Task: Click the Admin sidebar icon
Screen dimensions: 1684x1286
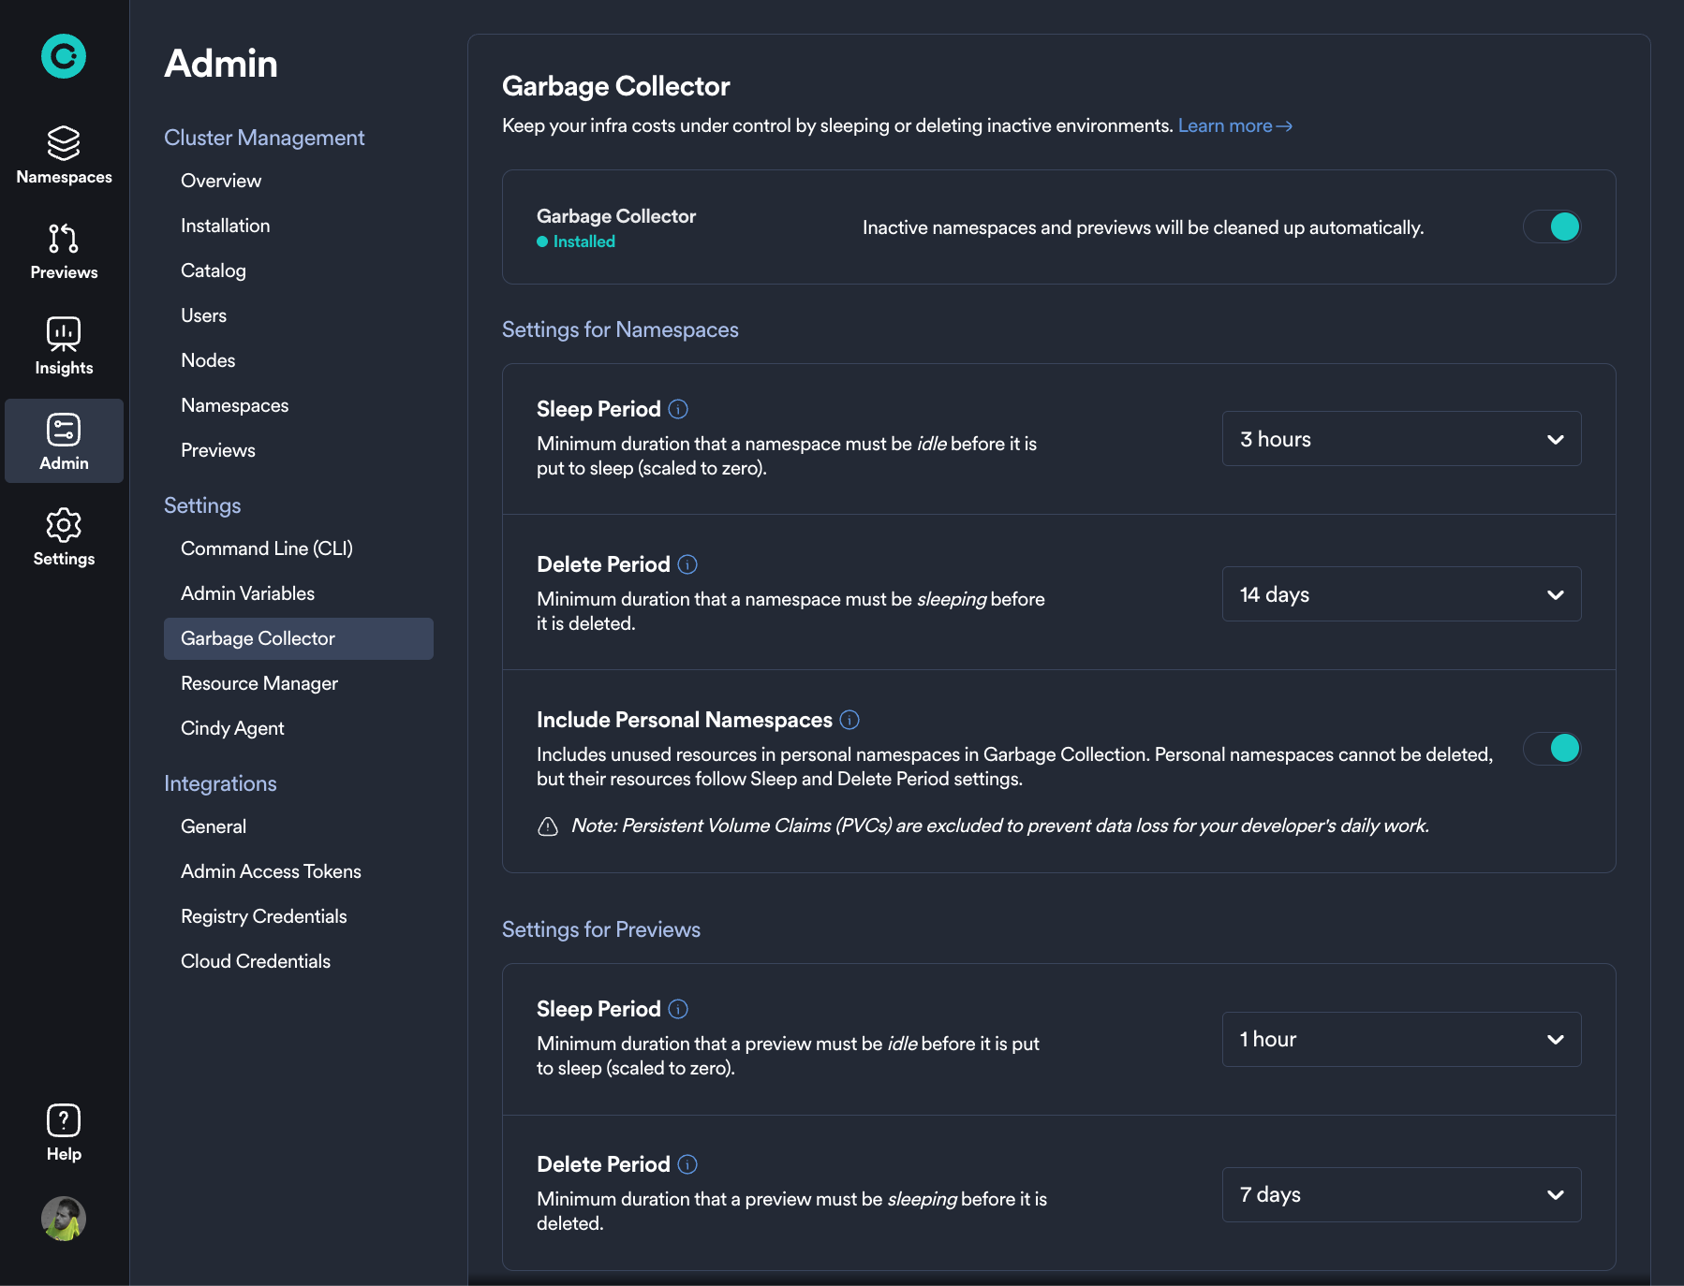Action: pyautogui.click(x=63, y=441)
